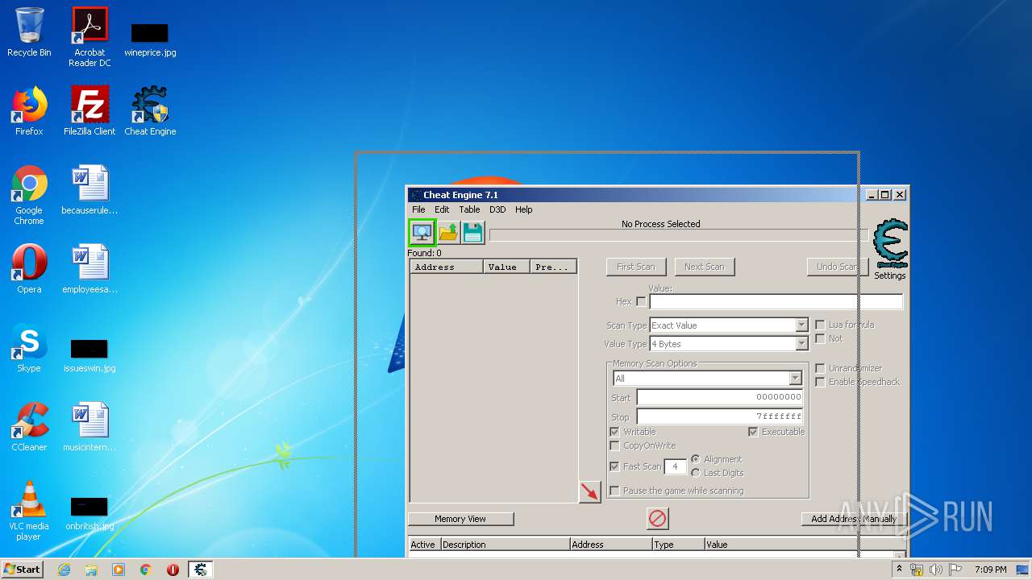Launch Opera desktop shortcut
This screenshot has height=580, width=1032.
[x=29, y=270]
